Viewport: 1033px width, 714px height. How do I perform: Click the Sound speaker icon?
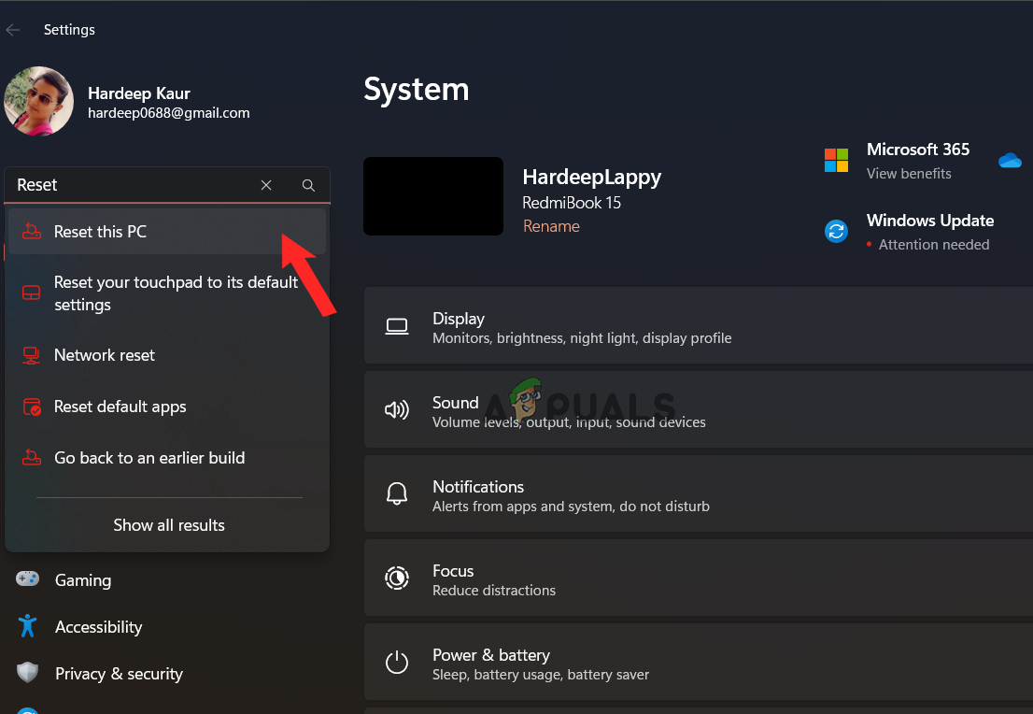pos(397,410)
